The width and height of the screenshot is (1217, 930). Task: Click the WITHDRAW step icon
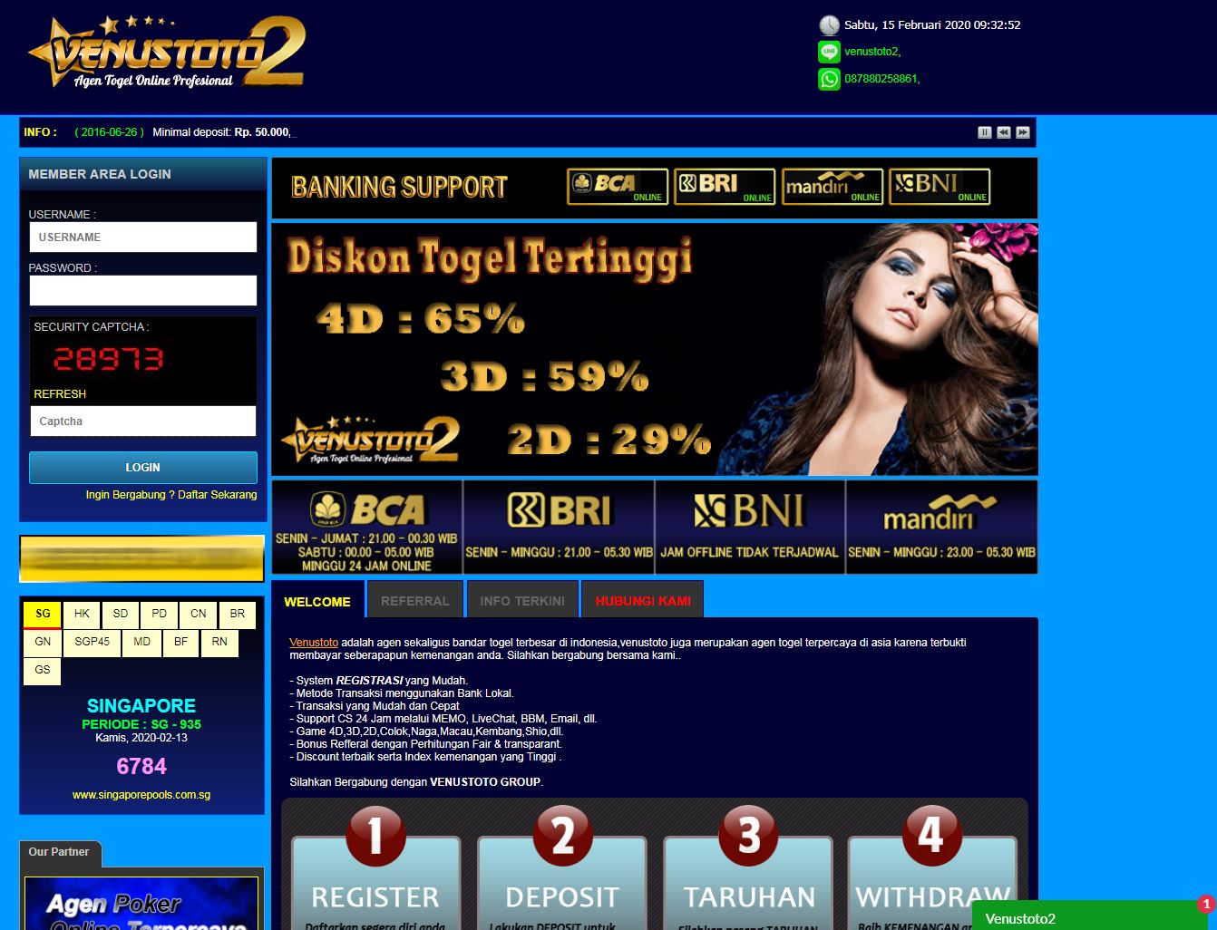(x=931, y=835)
